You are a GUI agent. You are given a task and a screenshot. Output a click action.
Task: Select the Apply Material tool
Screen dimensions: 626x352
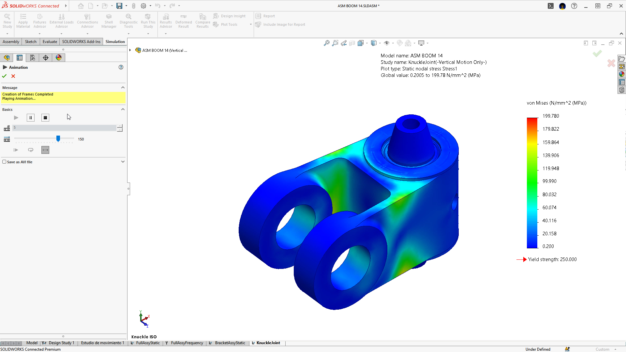pos(23,20)
